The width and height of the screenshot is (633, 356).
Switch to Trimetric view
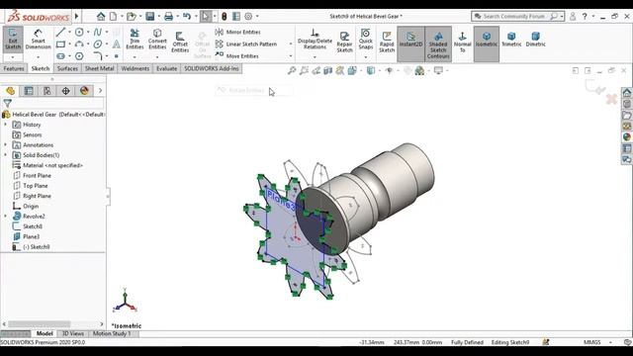coord(511,40)
